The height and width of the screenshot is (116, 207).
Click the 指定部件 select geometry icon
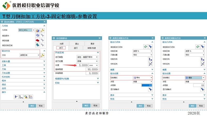(38, 35)
